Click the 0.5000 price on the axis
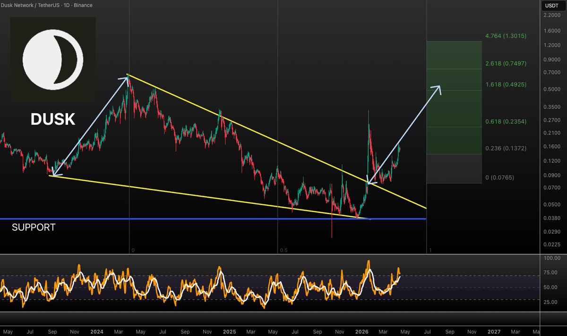 551,89
